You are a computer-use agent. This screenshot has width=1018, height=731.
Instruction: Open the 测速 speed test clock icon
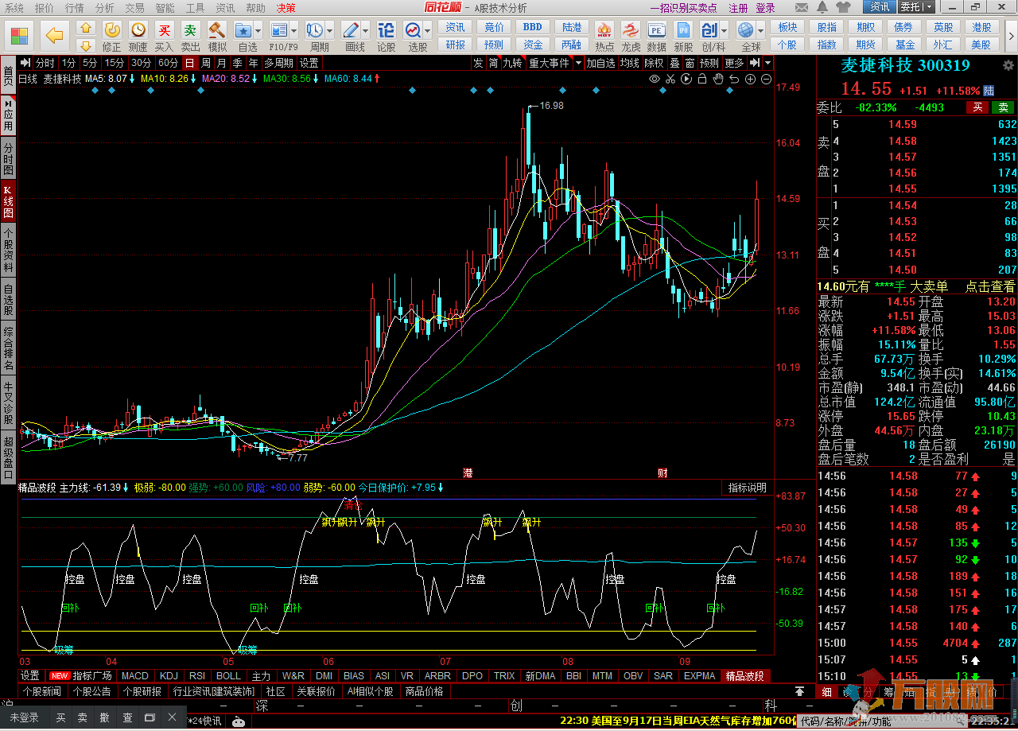click(138, 30)
